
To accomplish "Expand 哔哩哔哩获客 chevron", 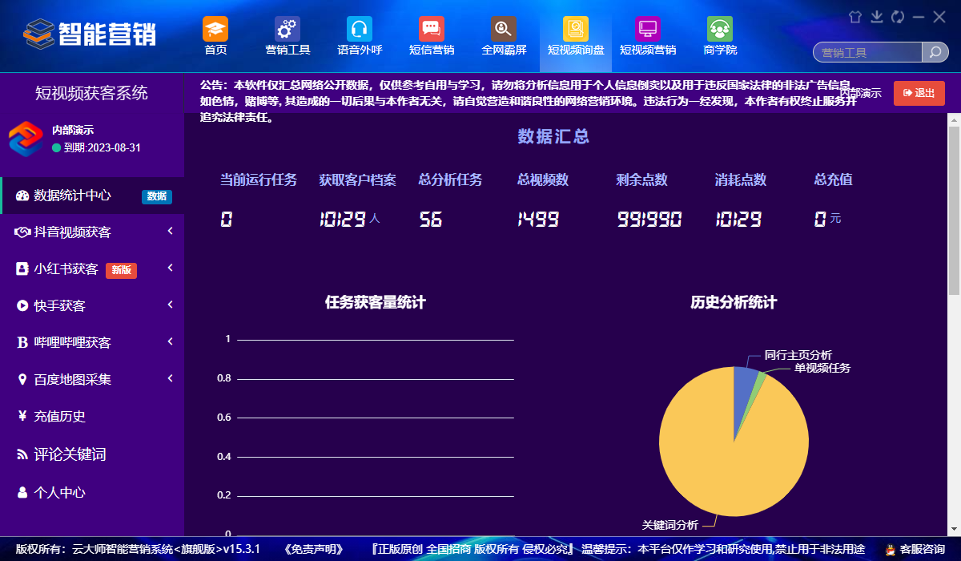I will point(171,341).
